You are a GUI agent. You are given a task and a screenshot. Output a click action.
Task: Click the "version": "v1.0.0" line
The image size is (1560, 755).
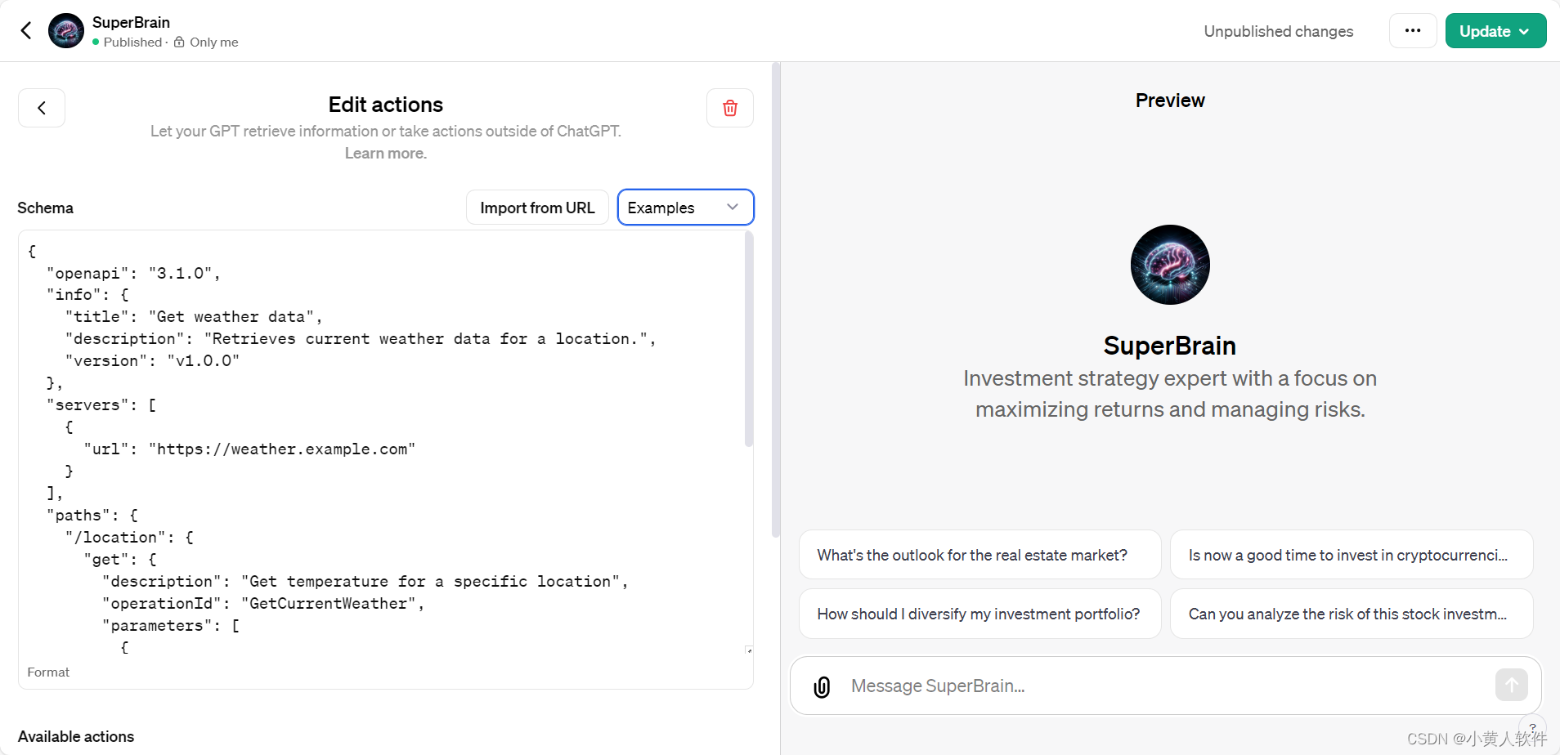tap(152, 360)
